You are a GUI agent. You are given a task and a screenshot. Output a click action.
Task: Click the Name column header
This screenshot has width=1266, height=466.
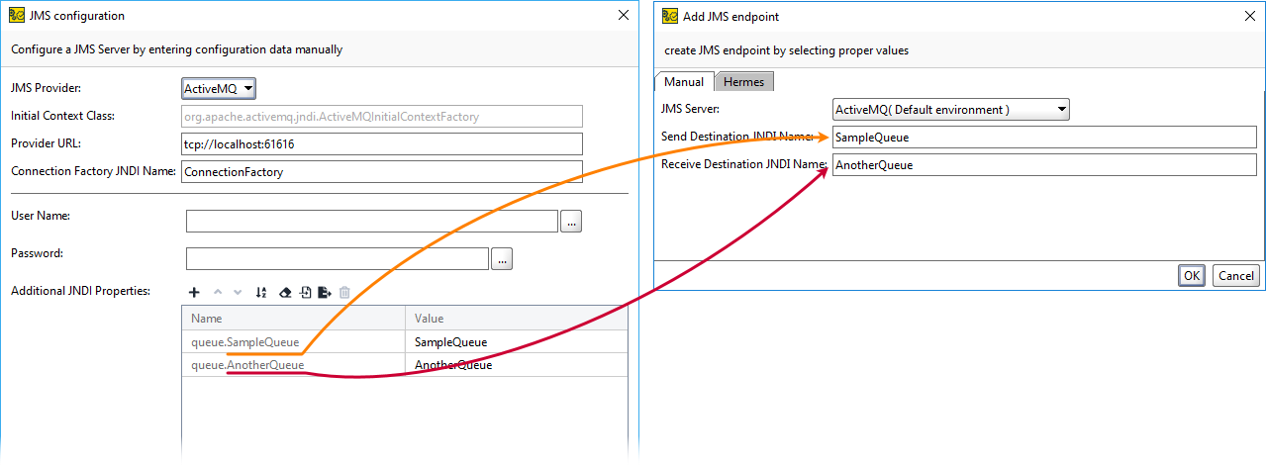tap(294, 318)
